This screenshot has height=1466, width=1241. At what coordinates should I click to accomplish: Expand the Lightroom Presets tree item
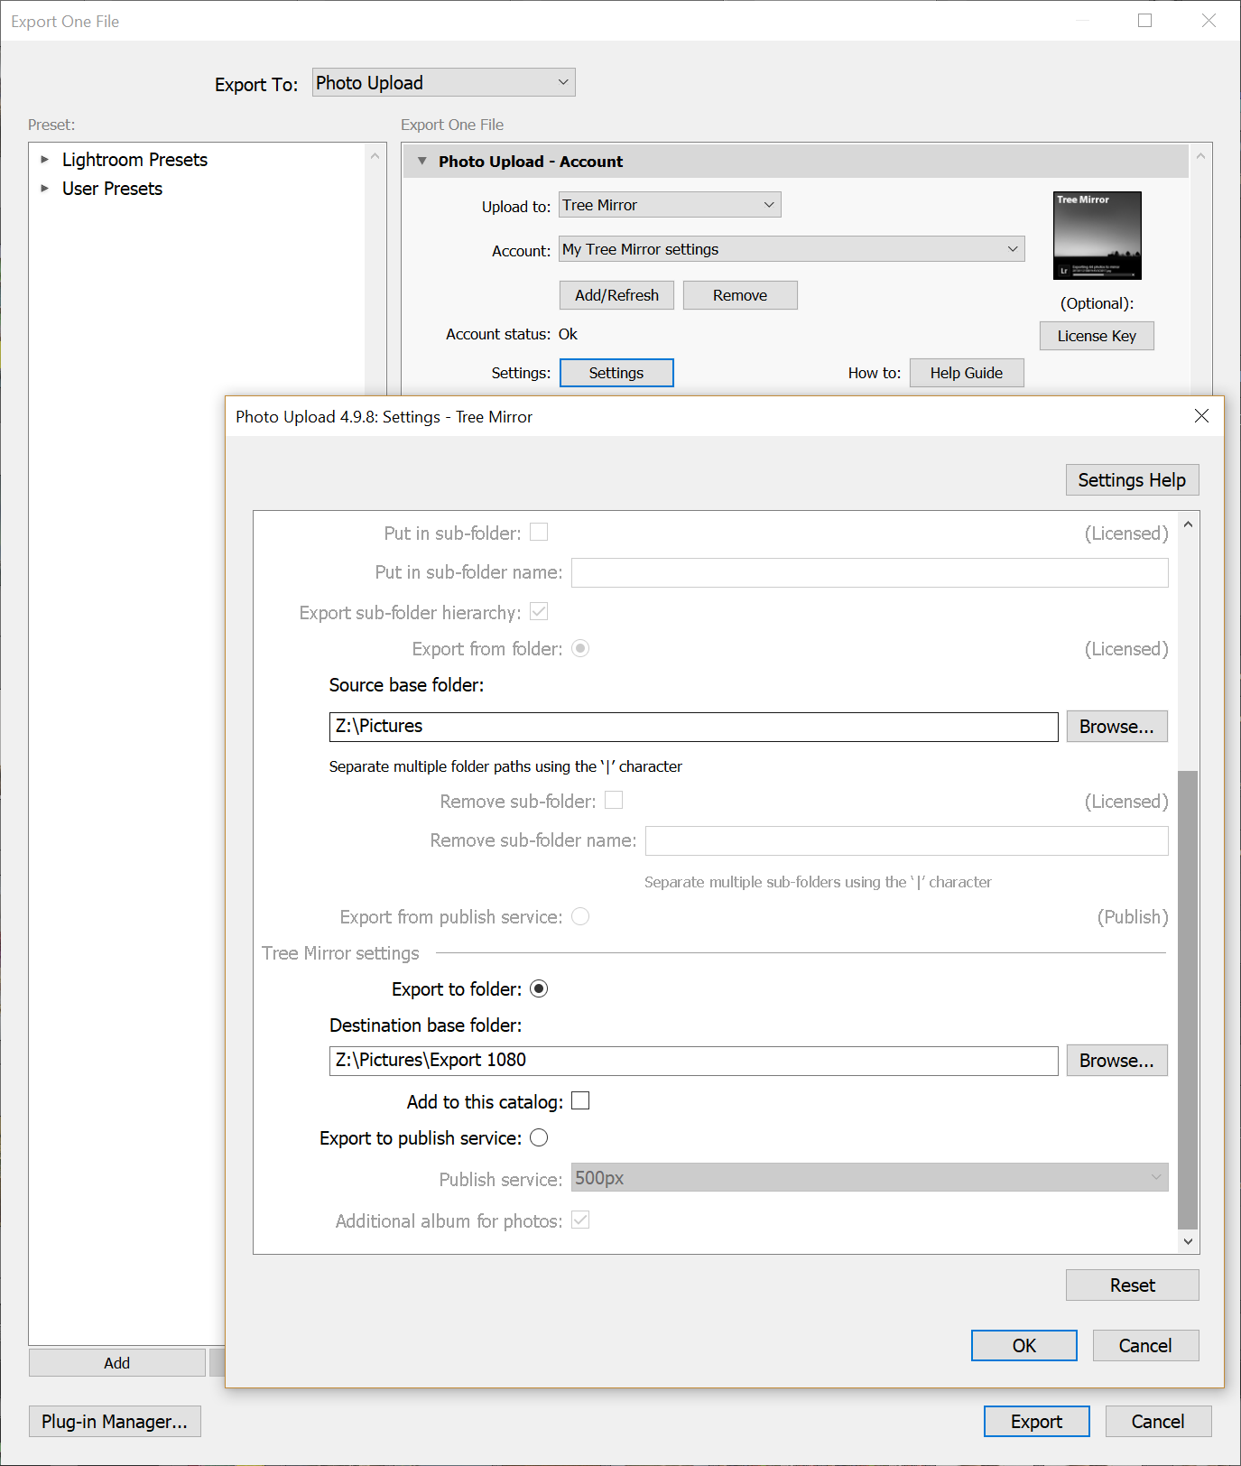point(45,160)
